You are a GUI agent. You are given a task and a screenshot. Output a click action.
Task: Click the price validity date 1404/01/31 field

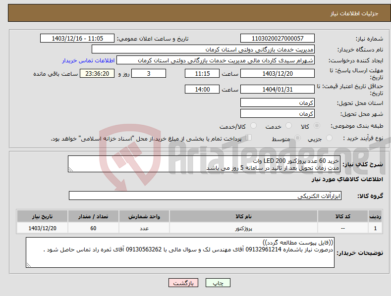(x=278, y=89)
